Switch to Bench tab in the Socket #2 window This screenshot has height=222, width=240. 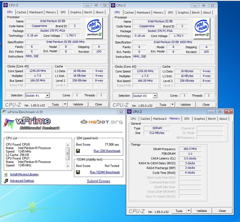pyautogui.click(x=196, y=13)
